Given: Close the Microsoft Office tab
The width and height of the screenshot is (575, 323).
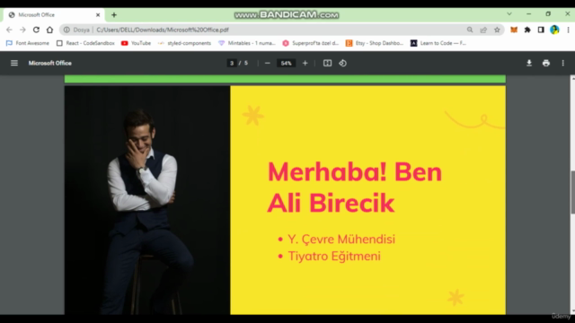Looking at the screenshot, I should [98, 15].
